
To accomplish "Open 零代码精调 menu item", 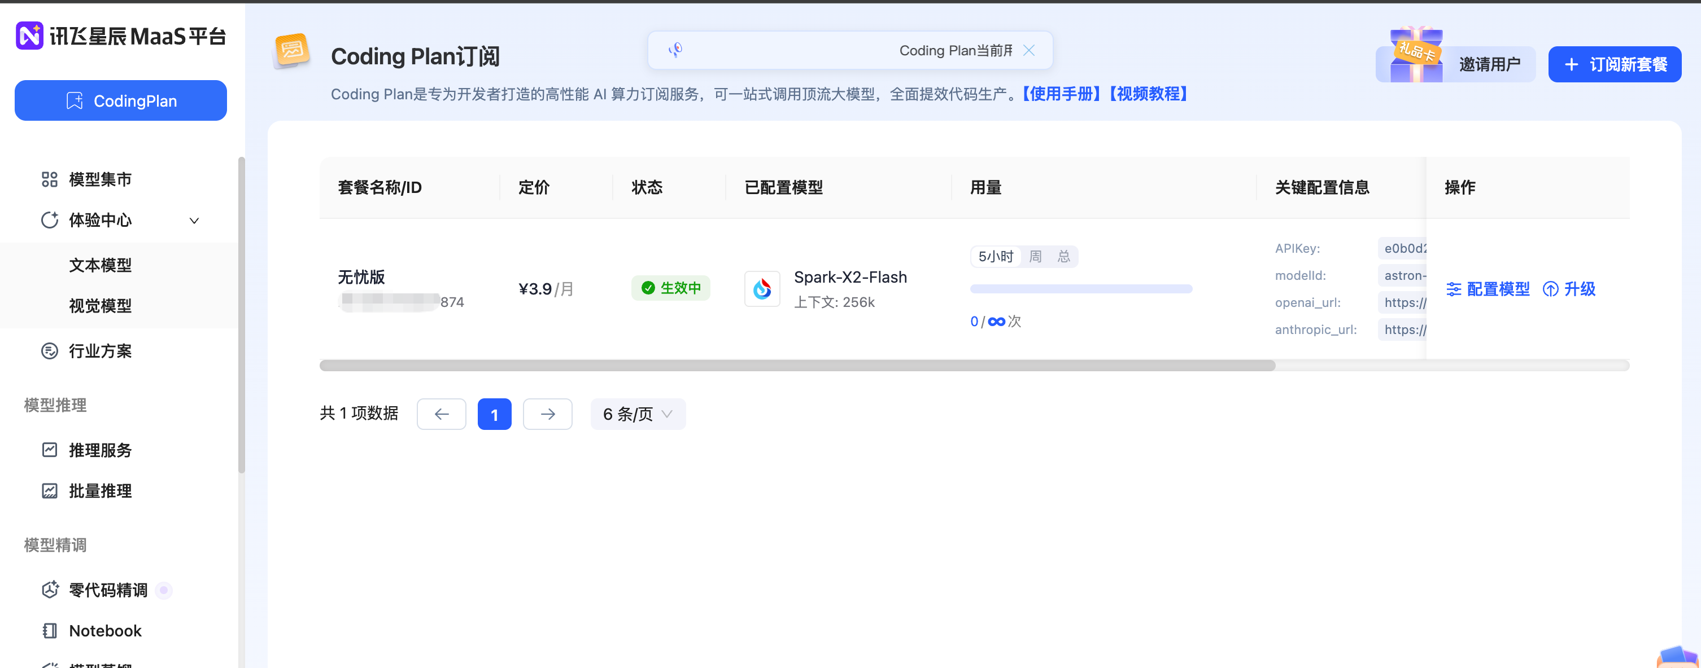I will (108, 590).
